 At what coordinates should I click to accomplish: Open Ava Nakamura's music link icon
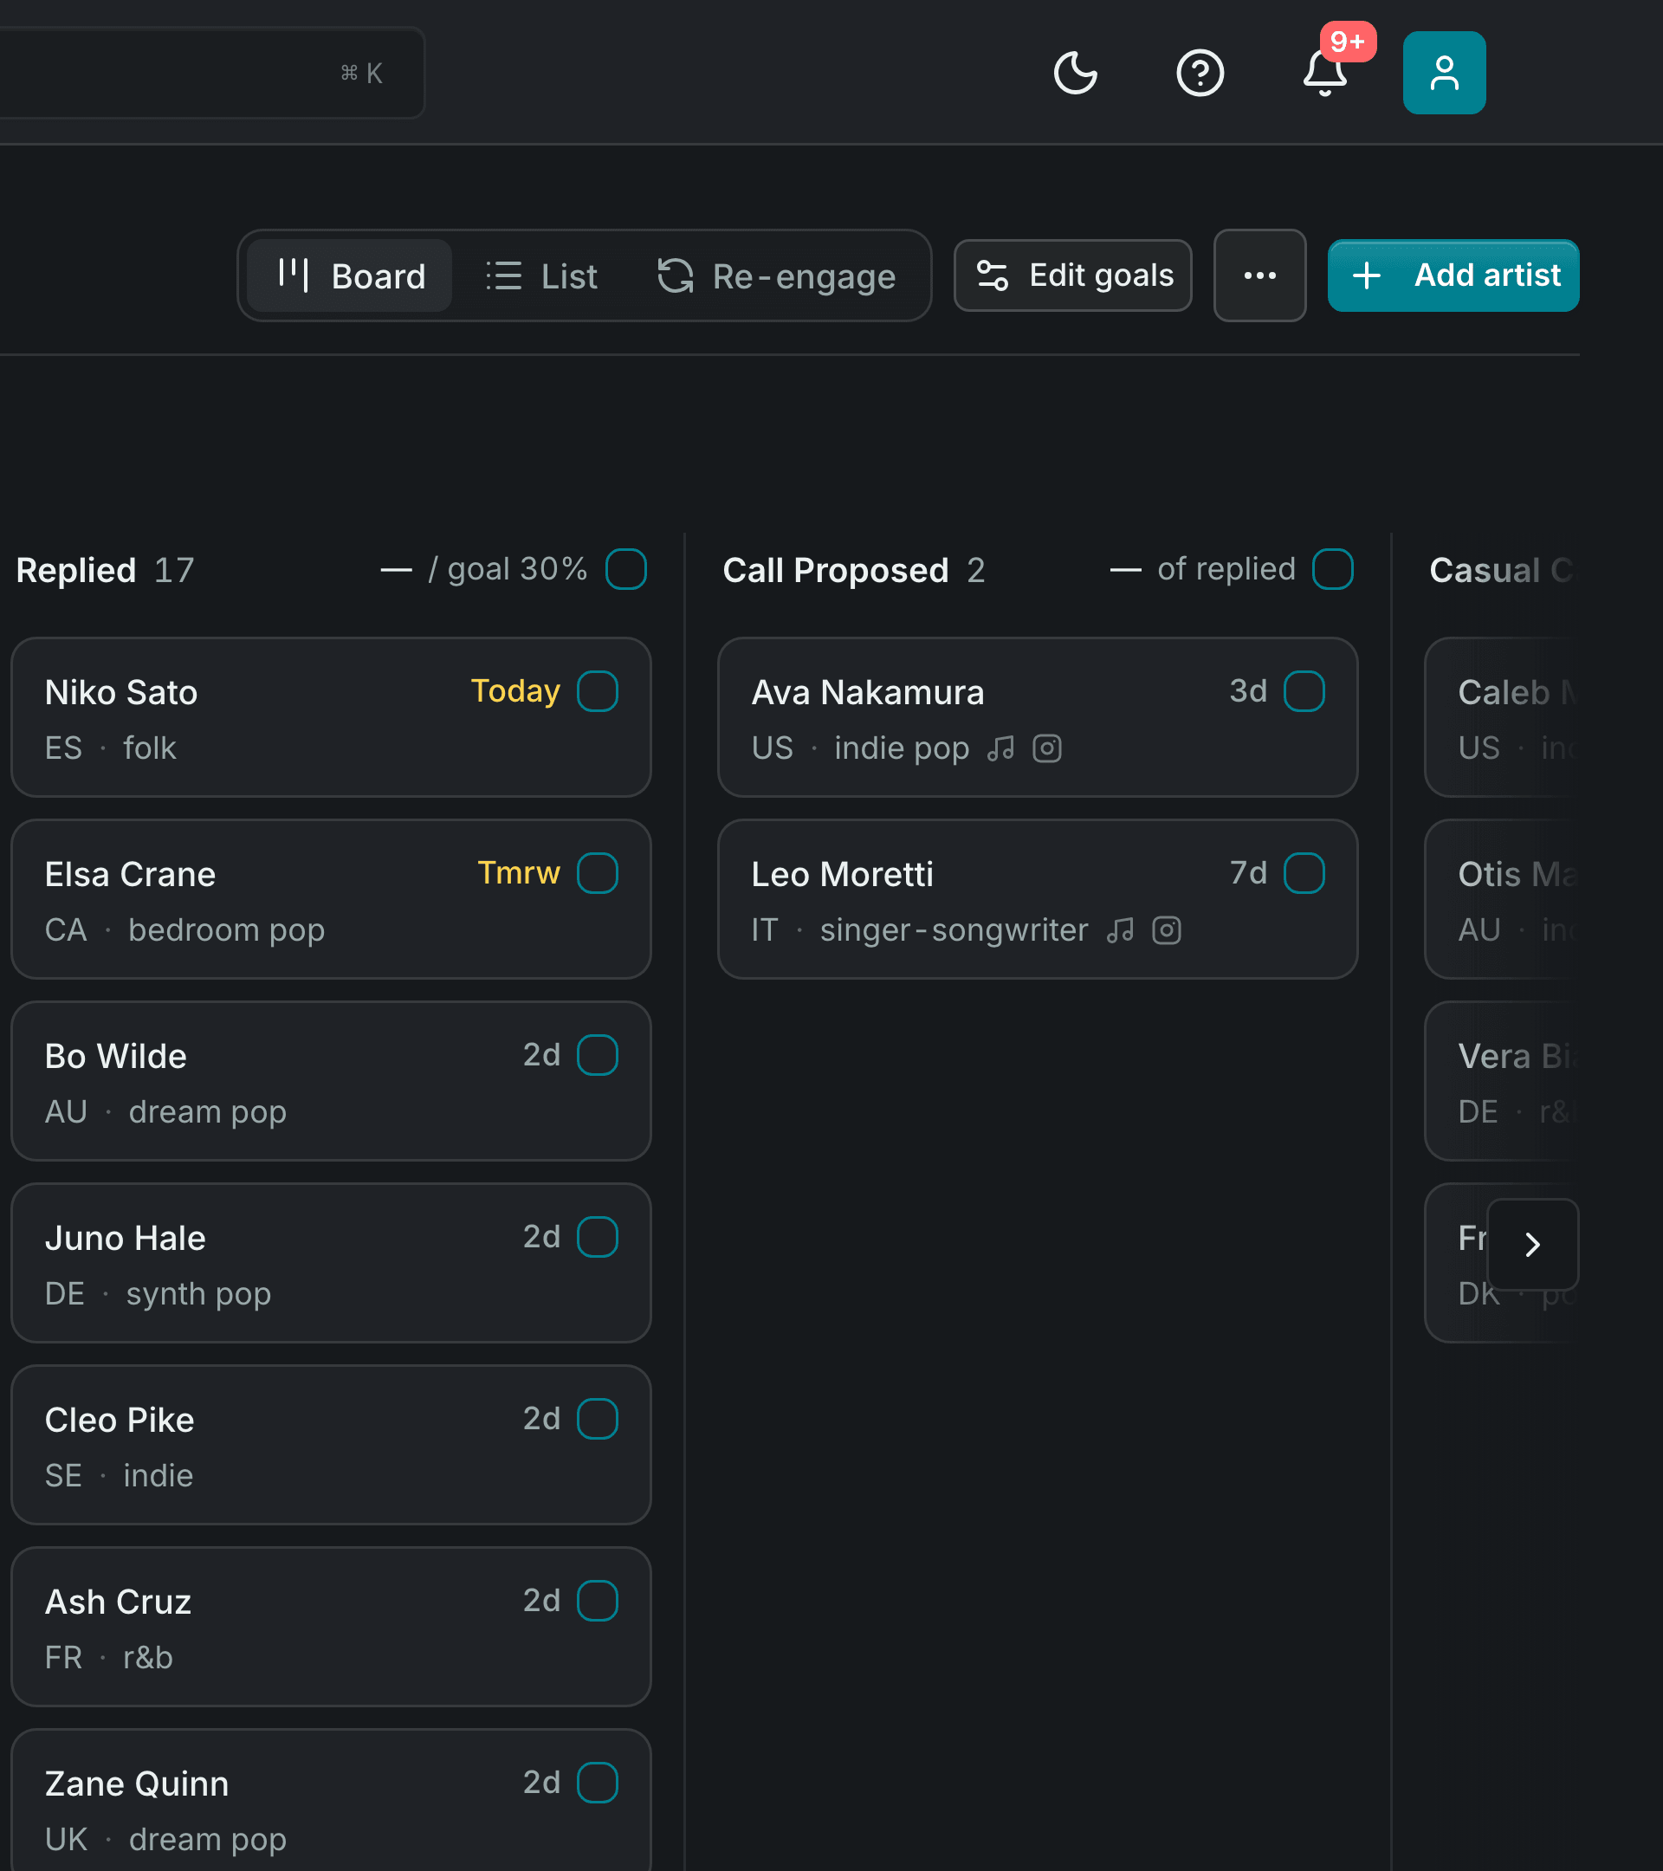coord(1000,748)
